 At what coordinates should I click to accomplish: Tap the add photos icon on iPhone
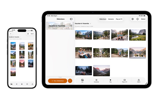(x=11, y=84)
